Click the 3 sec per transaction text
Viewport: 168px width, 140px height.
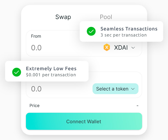tap(123, 35)
